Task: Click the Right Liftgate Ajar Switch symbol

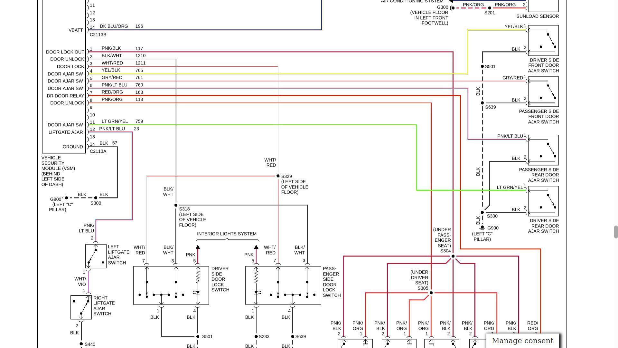Action: [x=81, y=307]
